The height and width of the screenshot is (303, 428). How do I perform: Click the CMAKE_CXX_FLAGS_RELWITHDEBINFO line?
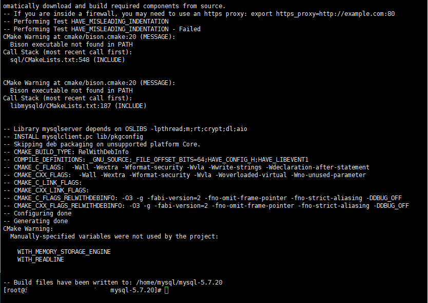pos(206,206)
